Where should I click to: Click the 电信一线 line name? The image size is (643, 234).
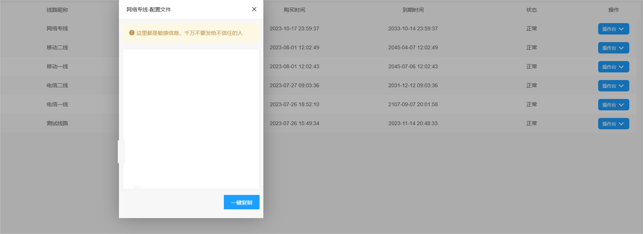tap(57, 104)
